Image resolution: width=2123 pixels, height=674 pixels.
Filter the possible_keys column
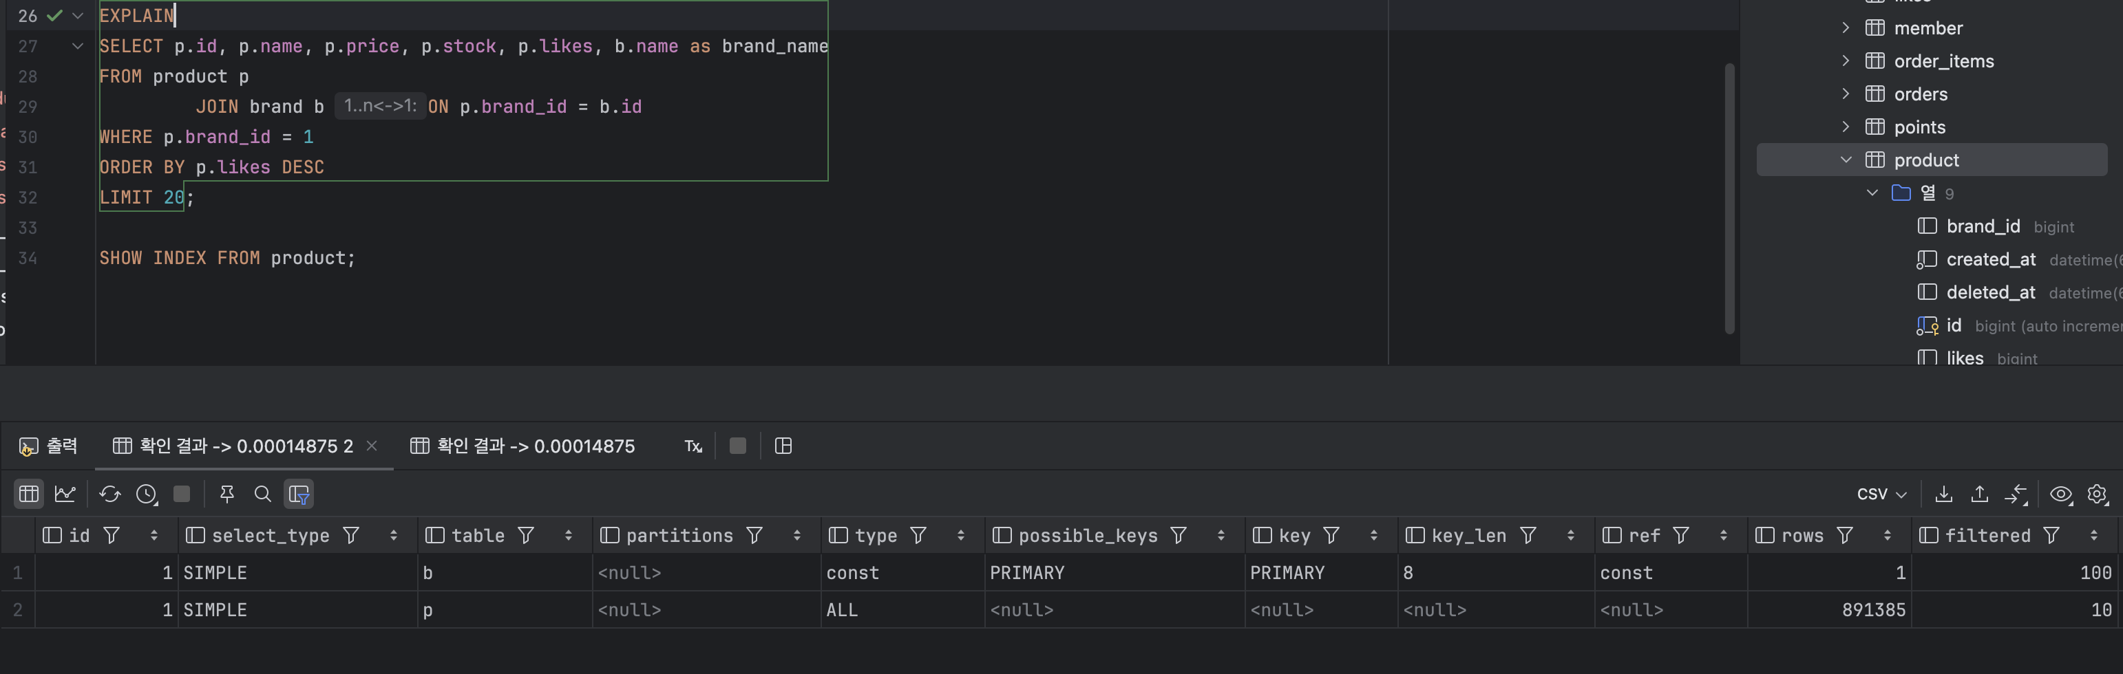click(1179, 536)
